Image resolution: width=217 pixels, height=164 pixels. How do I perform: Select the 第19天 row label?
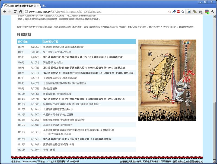click(21, 144)
